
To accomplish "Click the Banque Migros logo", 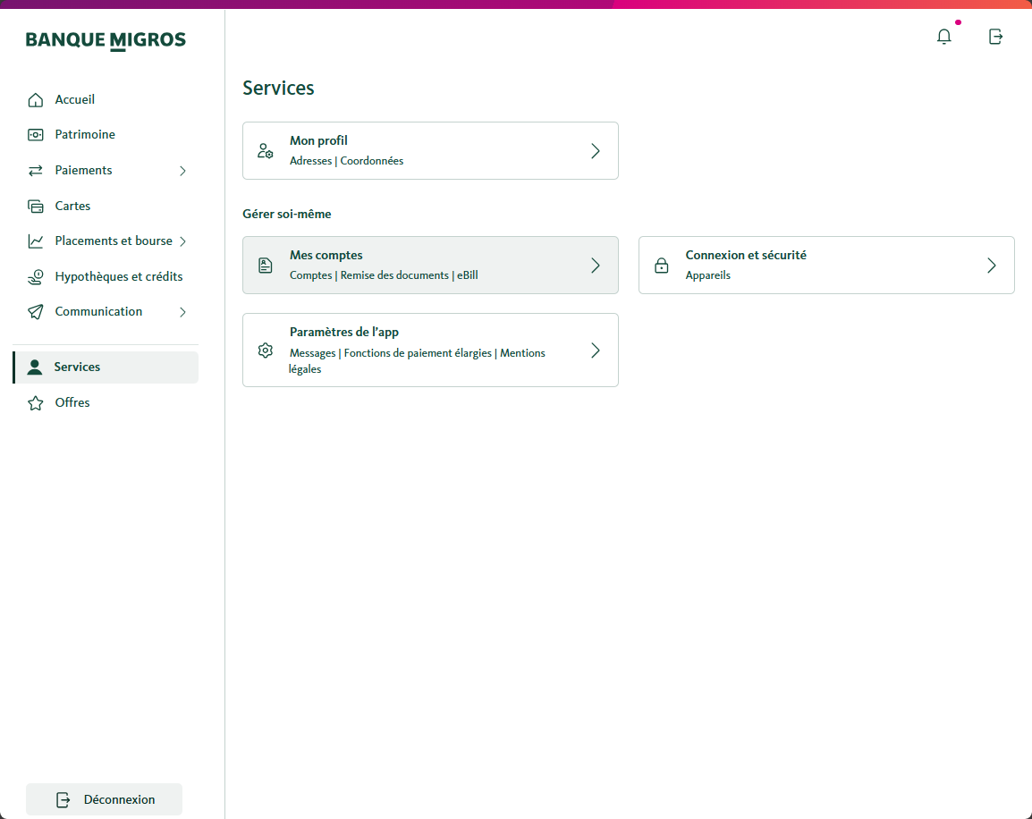I will click(106, 40).
